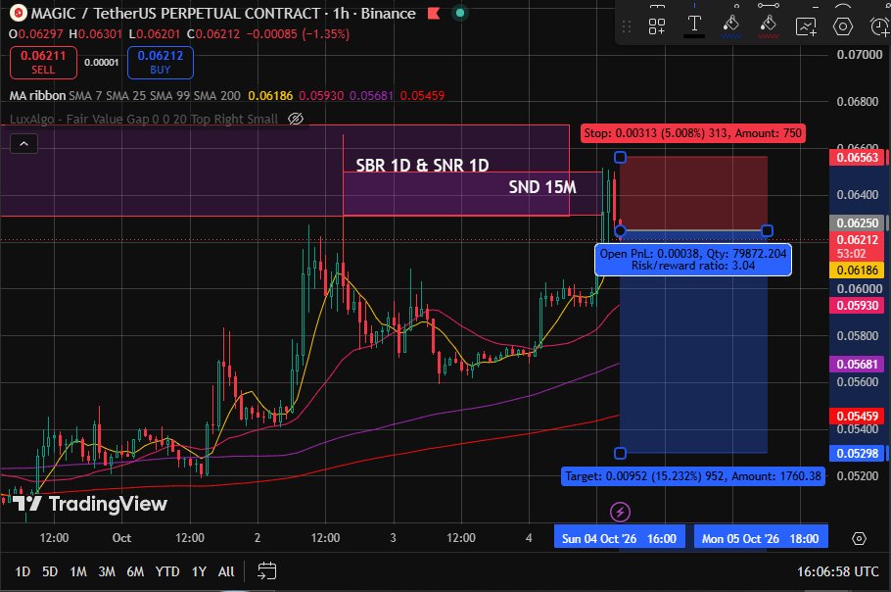This screenshot has height=592, width=891.
Task: Select the target-level handle at bottom of blue zone
Action: coord(620,453)
